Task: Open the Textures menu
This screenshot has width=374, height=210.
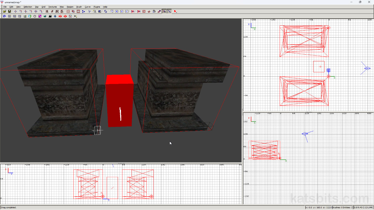Action: pos(52,7)
